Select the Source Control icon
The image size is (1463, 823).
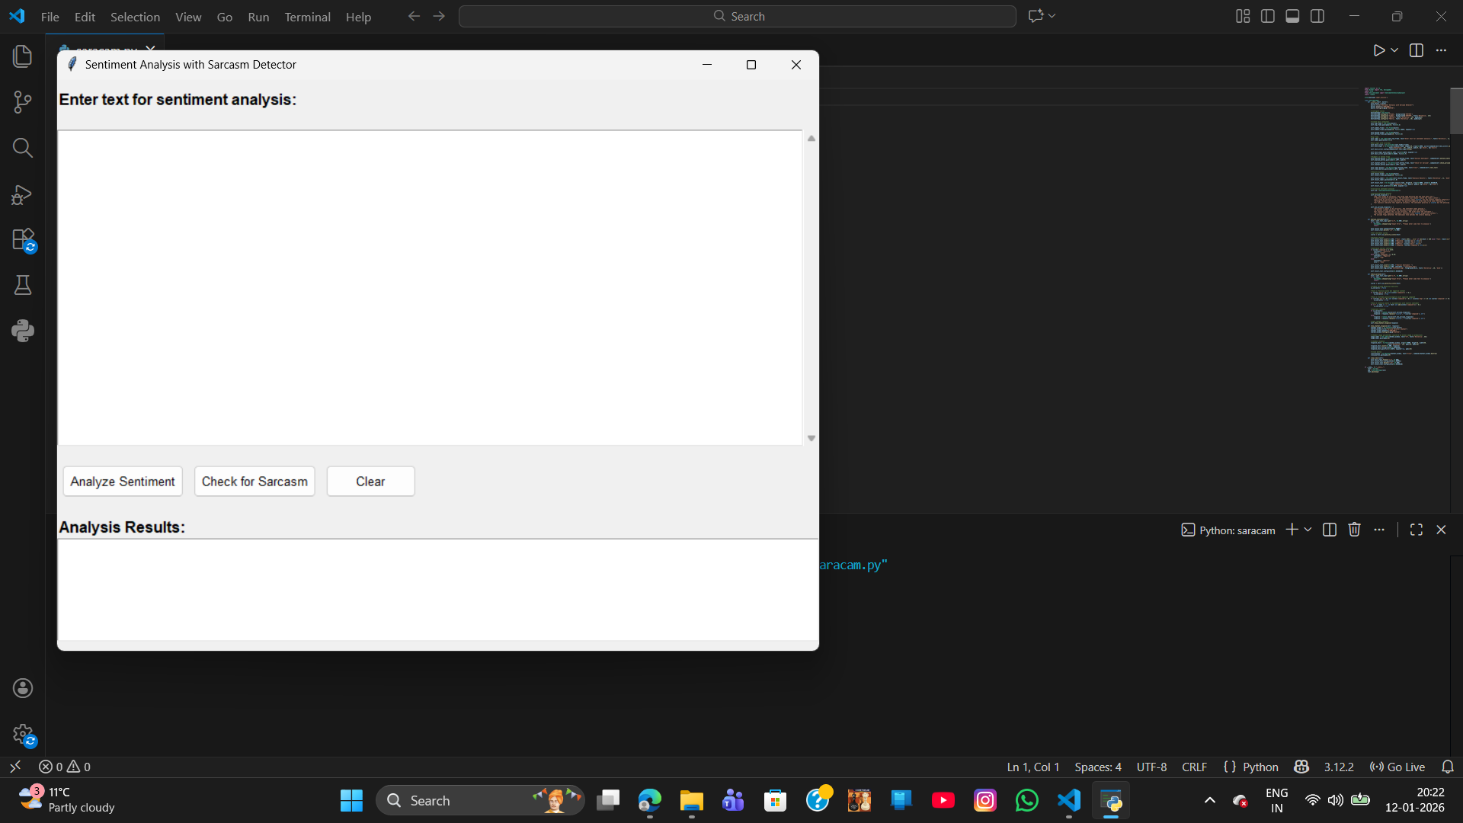(x=22, y=102)
